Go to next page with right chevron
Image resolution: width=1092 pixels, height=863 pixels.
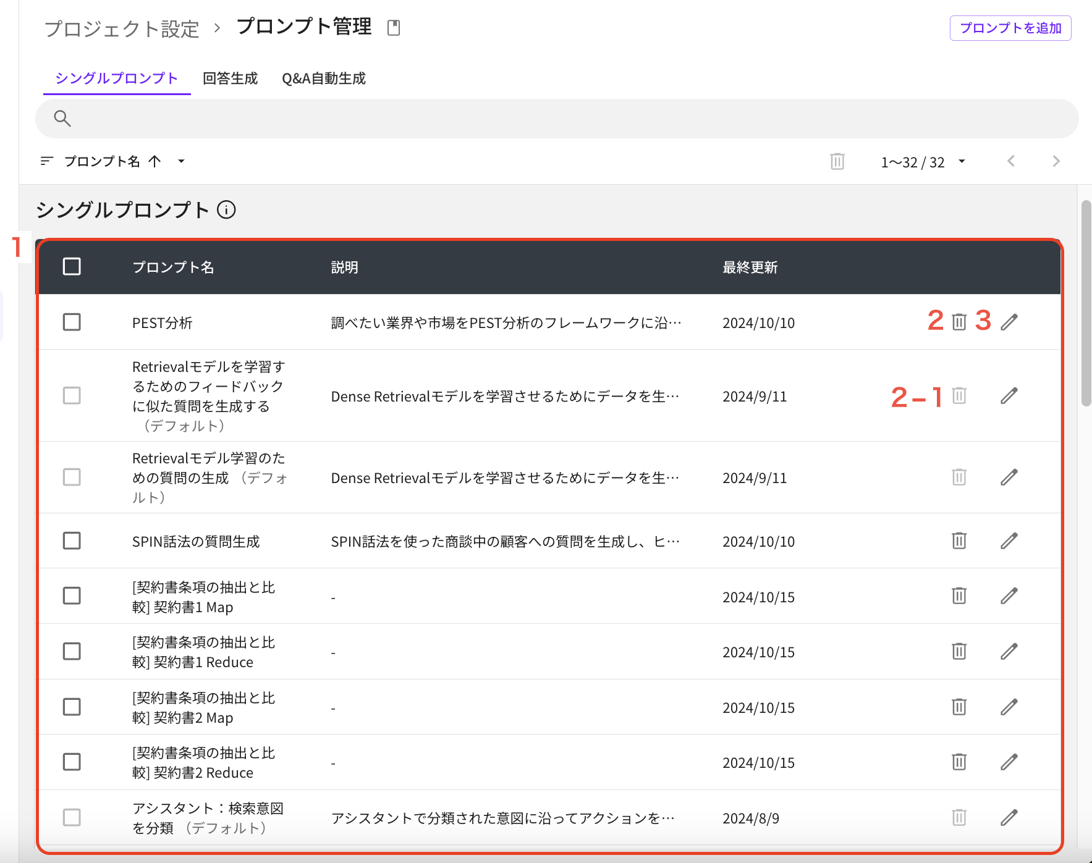click(x=1056, y=161)
